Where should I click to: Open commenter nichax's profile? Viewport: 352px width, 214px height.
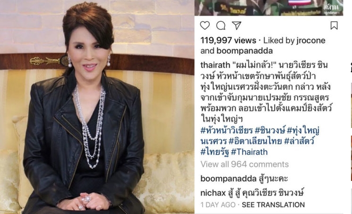click(213, 193)
